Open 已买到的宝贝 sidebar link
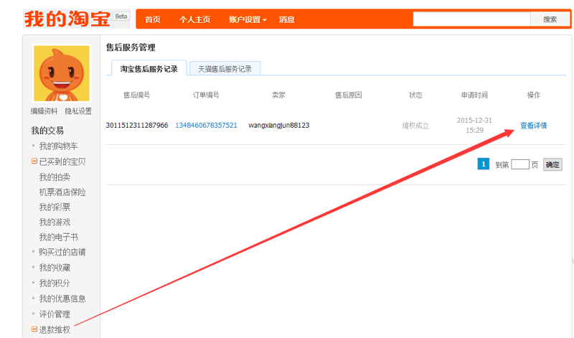The width and height of the screenshot is (574, 338). [x=62, y=161]
